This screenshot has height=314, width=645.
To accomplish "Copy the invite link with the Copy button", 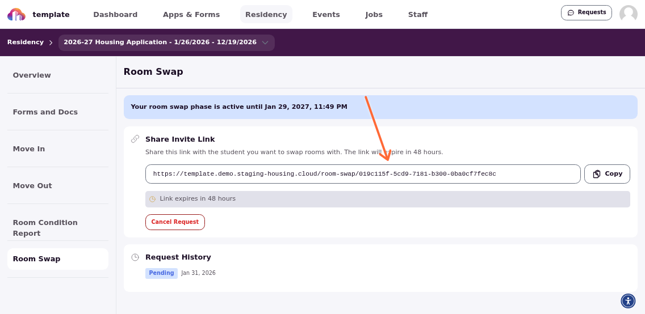I will pos(607,174).
